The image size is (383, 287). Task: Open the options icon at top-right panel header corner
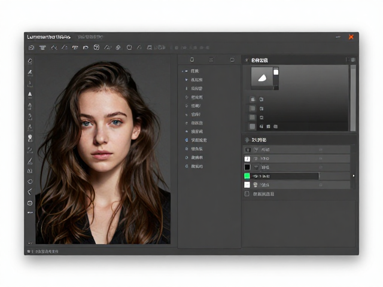click(352, 60)
